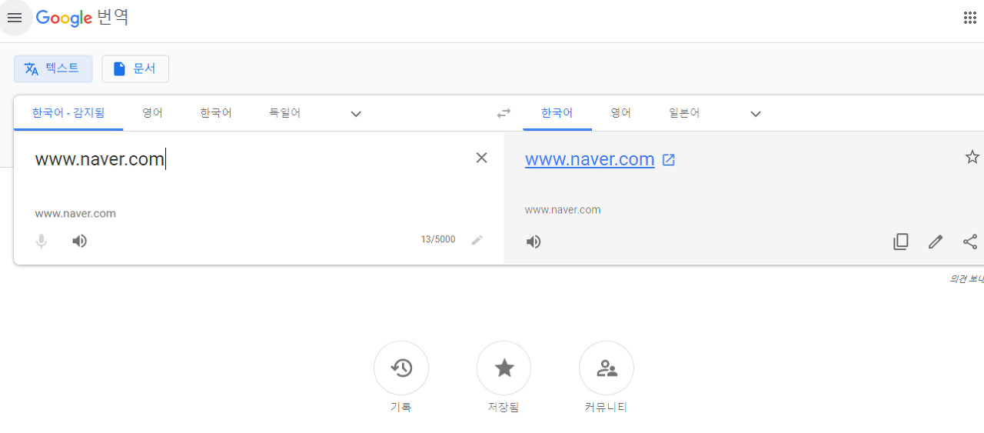
Task: Choose 독일어 as source language
Action: 284,113
